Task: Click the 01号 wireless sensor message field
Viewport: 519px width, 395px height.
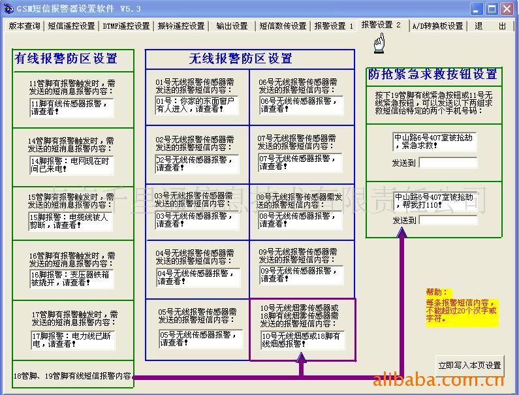Action: point(196,106)
